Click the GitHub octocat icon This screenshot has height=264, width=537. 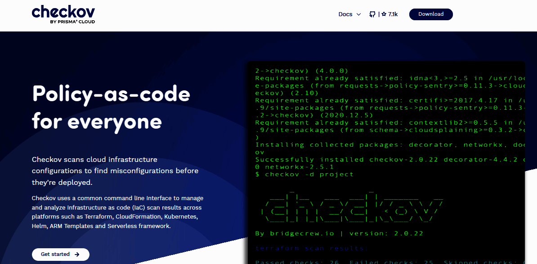(x=372, y=14)
